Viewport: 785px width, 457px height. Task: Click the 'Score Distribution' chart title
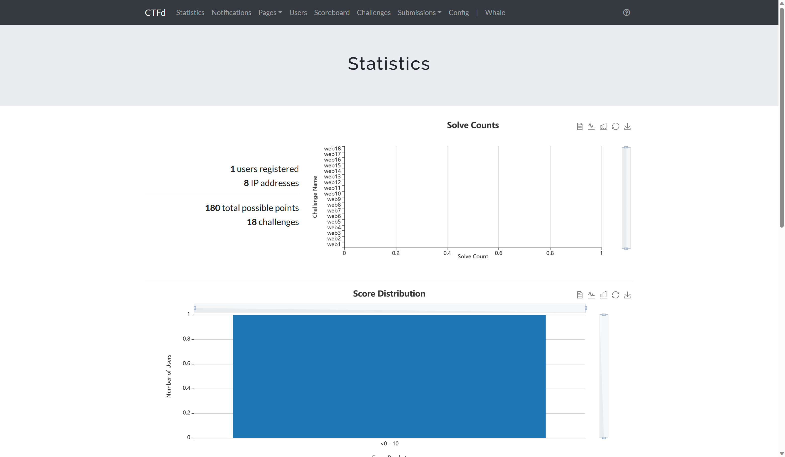[x=389, y=293]
